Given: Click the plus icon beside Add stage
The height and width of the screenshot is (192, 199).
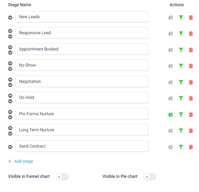Looking at the screenshot, I should 9,161.
